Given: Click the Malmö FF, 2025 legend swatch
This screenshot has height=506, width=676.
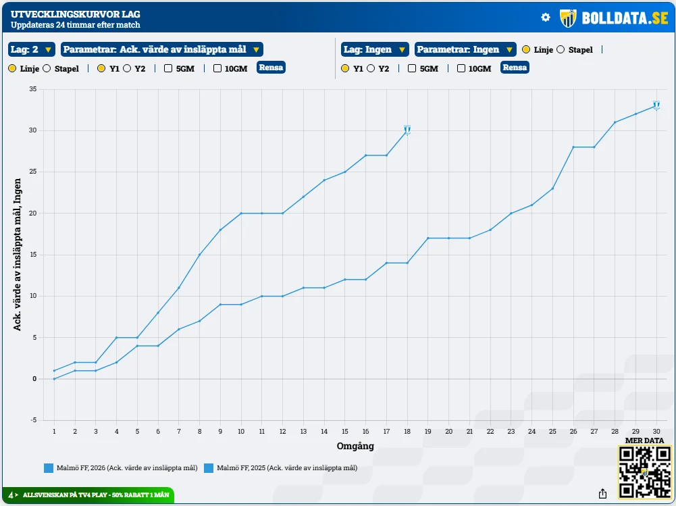Looking at the screenshot, I should 209,468.
